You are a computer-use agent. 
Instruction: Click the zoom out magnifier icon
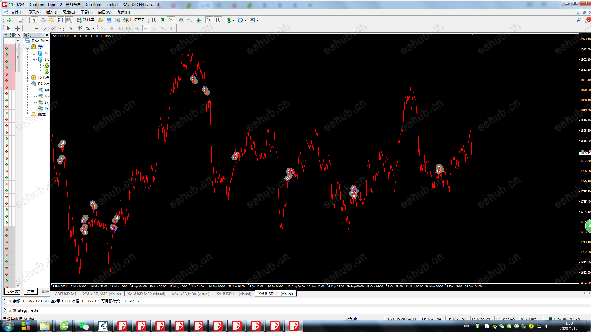190,20
